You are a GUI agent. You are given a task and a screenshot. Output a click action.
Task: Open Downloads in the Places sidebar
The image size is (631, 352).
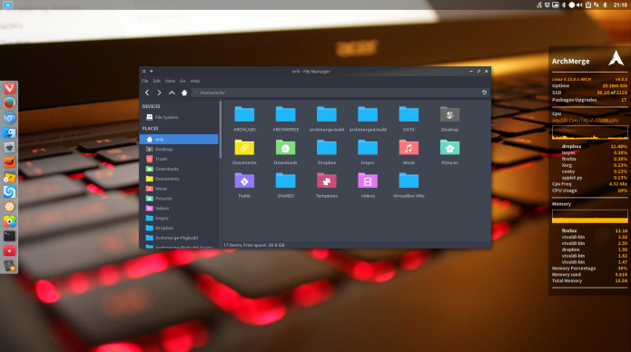[x=179, y=169]
